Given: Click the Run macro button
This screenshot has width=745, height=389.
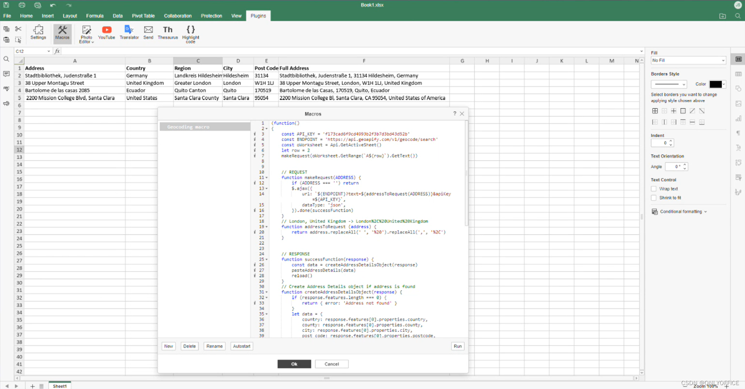Looking at the screenshot, I should (x=458, y=346).
